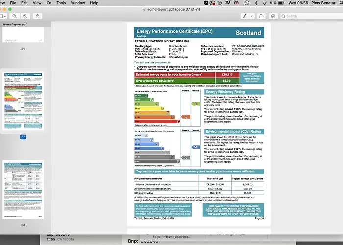
Task: Click the Piers Benatar user name
Action: click(x=323, y=3)
